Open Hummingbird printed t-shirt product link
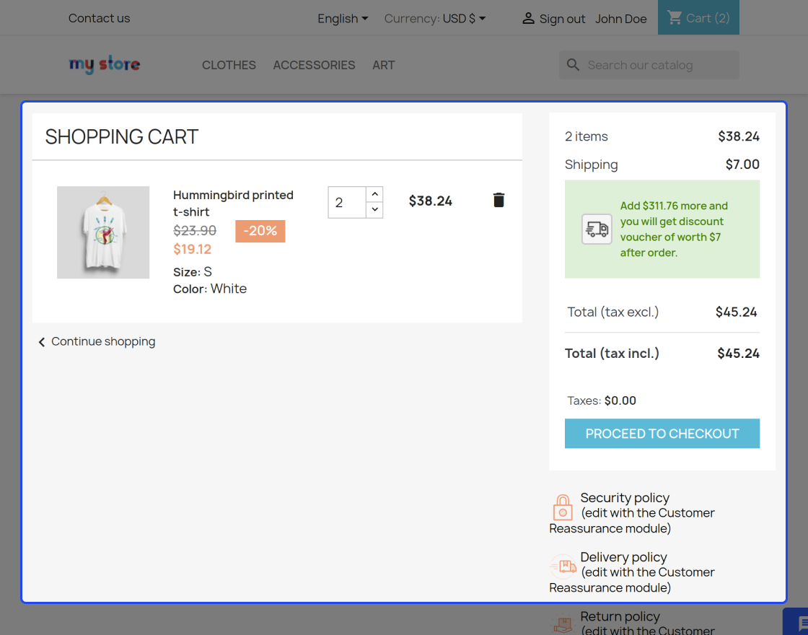This screenshot has height=635, width=808. 233,203
